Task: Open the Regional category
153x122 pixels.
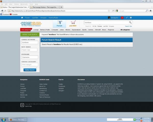Action: [111, 30]
